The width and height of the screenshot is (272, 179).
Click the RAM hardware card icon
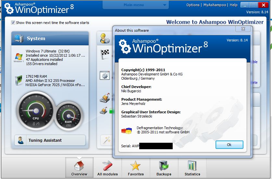(x=19, y=80)
